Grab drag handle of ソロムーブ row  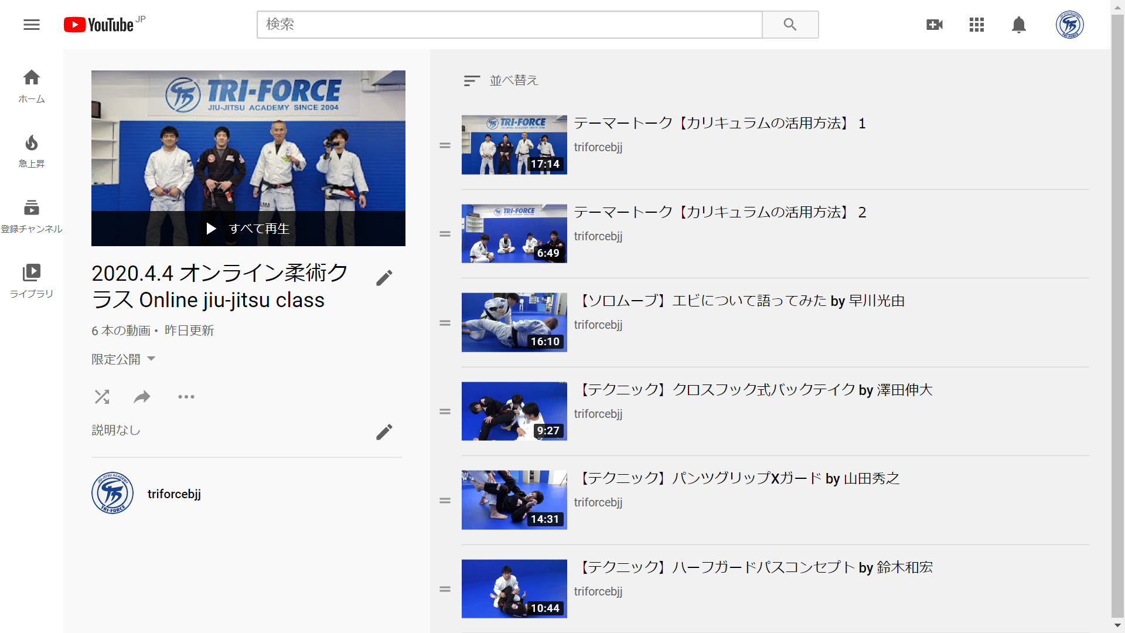[x=445, y=323]
